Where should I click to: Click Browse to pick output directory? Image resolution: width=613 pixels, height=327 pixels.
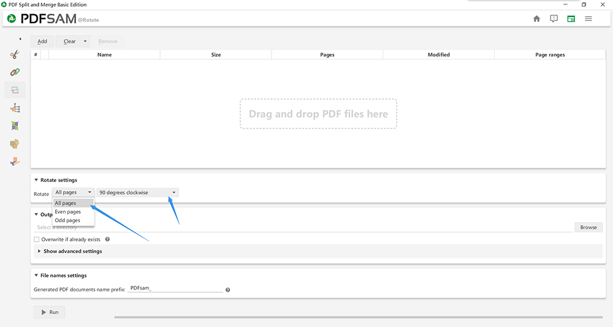pos(588,227)
